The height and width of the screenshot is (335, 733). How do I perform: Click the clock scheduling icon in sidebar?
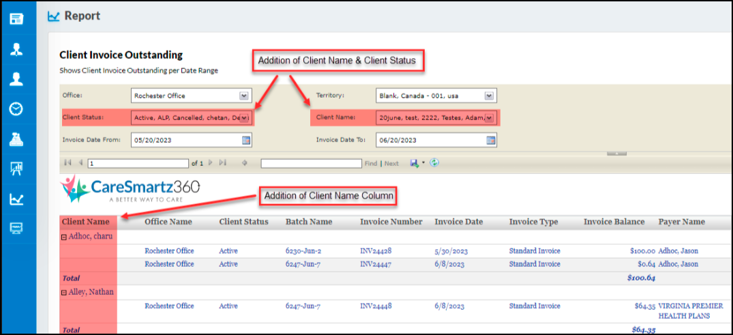pyautogui.click(x=16, y=109)
